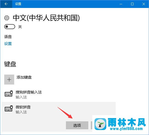
Task: Open 选项 for 微软拼音
Action: [77, 125]
